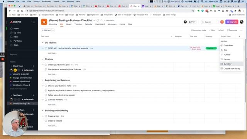Screen dimensions: 247x139
Task: Click the orange project icon
Action: (44, 22)
